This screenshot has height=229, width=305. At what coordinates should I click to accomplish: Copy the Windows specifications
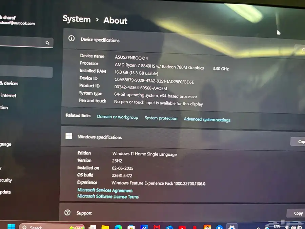click(x=299, y=141)
